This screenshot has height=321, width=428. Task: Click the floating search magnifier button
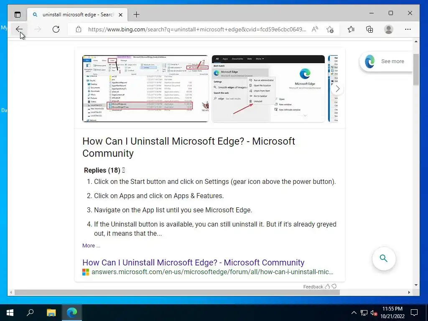click(384, 258)
